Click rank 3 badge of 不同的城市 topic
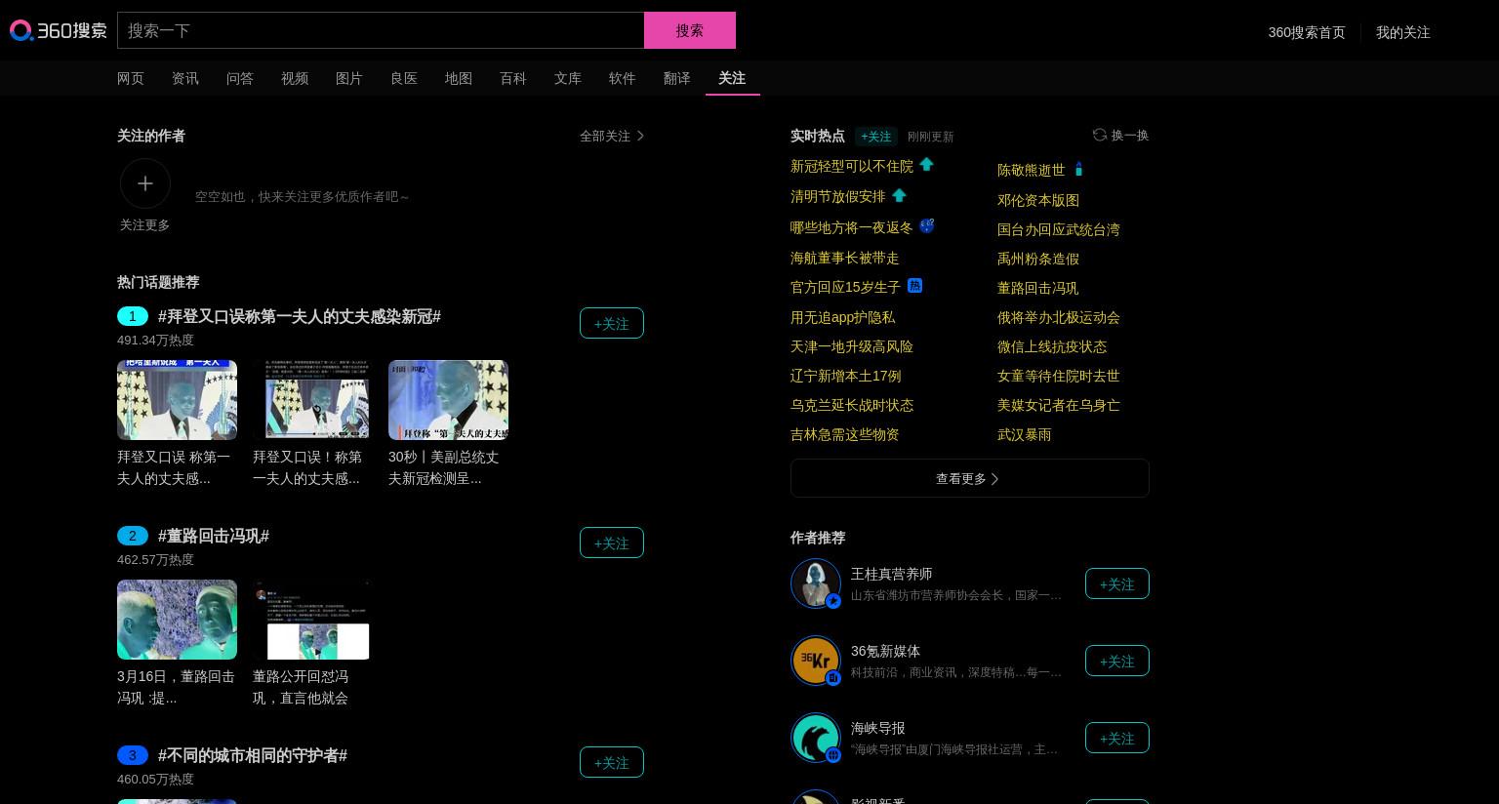The width and height of the screenshot is (1499, 804). pos(133,755)
